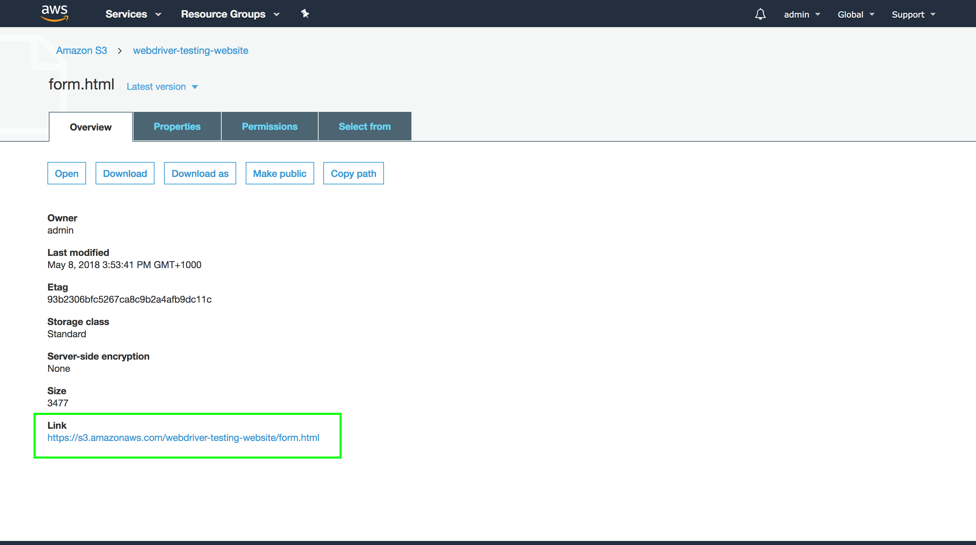Viewport: 976px width, 545px height.
Task: Expand the Support menu
Action: 913,14
